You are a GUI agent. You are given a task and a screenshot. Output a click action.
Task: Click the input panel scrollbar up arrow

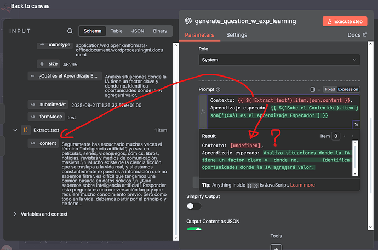pos(176,45)
